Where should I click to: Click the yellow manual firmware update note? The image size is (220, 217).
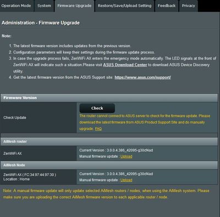coord(106,194)
